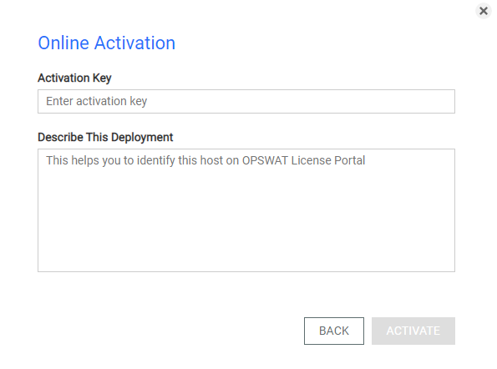
Task: Click the word 'Online' in the title
Action: [63, 43]
